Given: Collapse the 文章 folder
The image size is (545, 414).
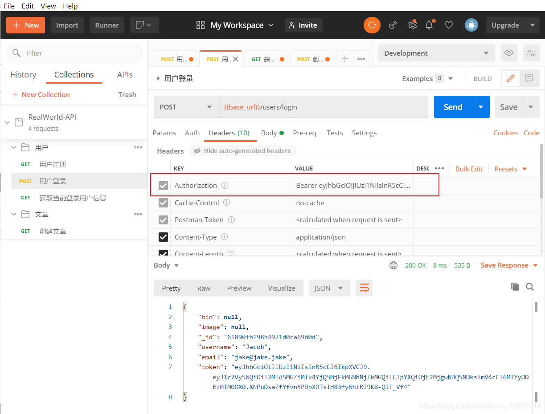Looking at the screenshot, I should click(x=14, y=214).
